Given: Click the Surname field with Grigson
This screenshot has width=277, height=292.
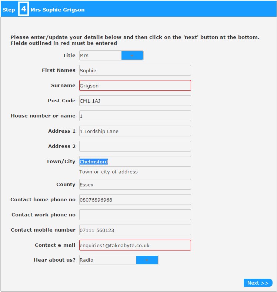Looking at the screenshot, I should (135, 86).
